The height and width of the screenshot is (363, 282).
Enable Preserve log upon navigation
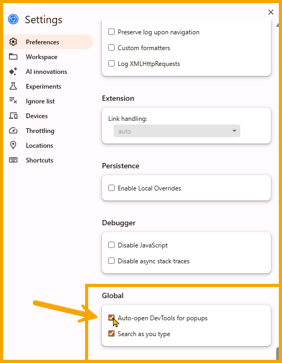pos(111,32)
